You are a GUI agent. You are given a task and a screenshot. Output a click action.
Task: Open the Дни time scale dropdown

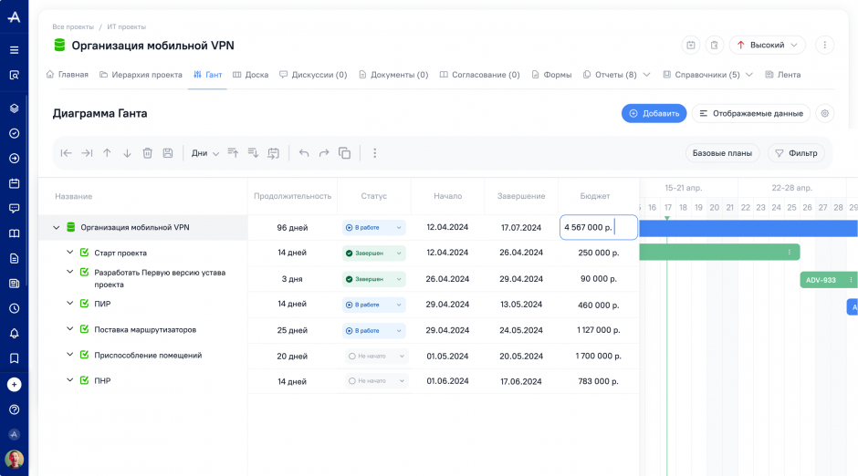[205, 153]
